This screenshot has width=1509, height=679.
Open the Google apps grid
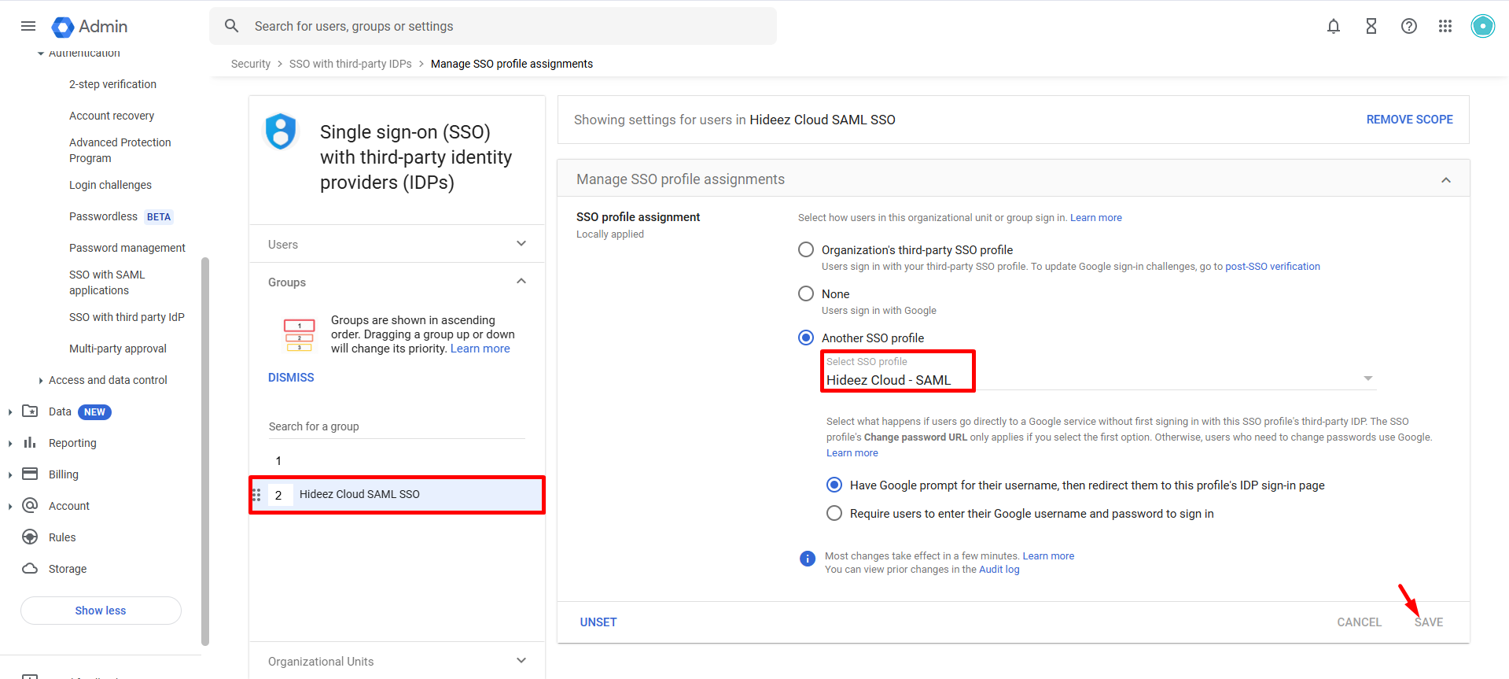(1445, 26)
